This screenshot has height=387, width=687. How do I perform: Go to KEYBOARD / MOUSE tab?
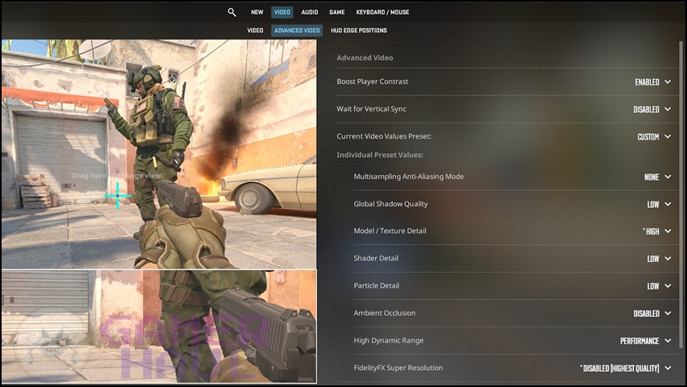[x=382, y=12]
